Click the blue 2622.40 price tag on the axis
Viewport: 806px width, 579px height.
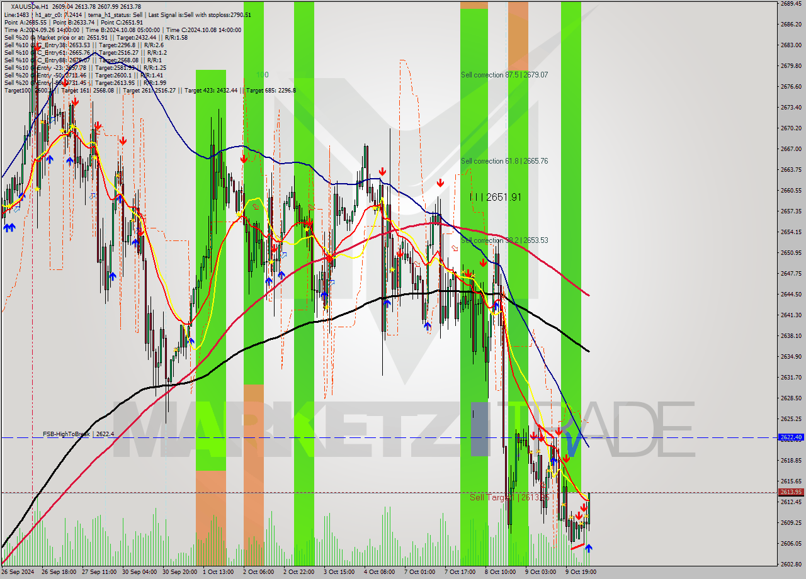(x=790, y=437)
